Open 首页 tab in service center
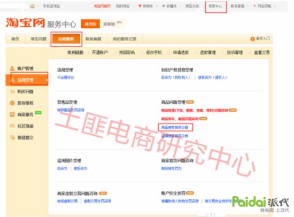 [x=16, y=39]
